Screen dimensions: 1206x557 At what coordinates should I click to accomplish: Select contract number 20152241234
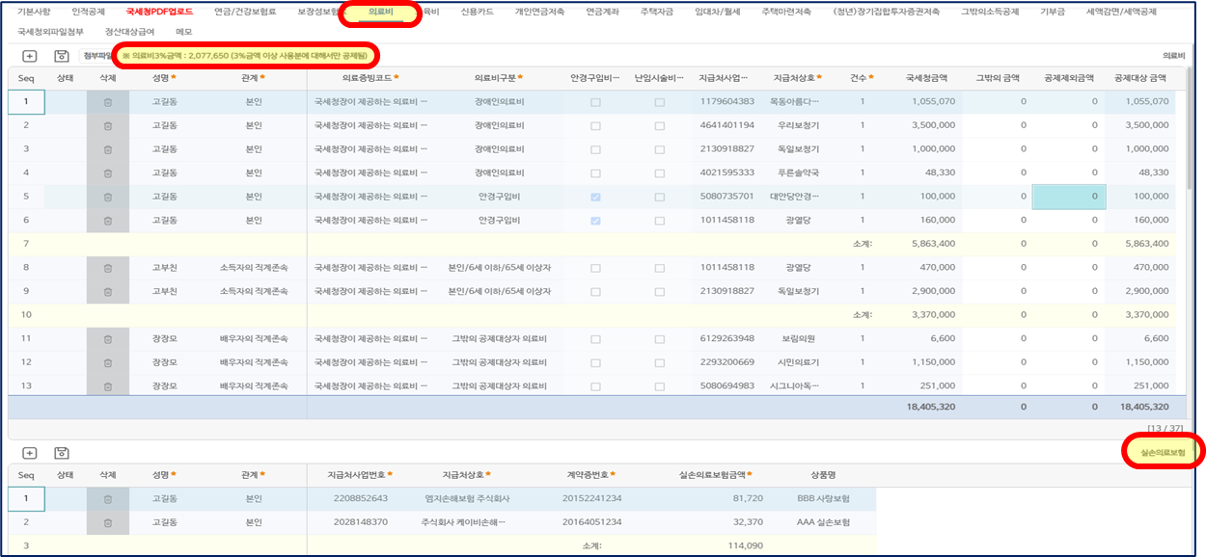(x=591, y=498)
